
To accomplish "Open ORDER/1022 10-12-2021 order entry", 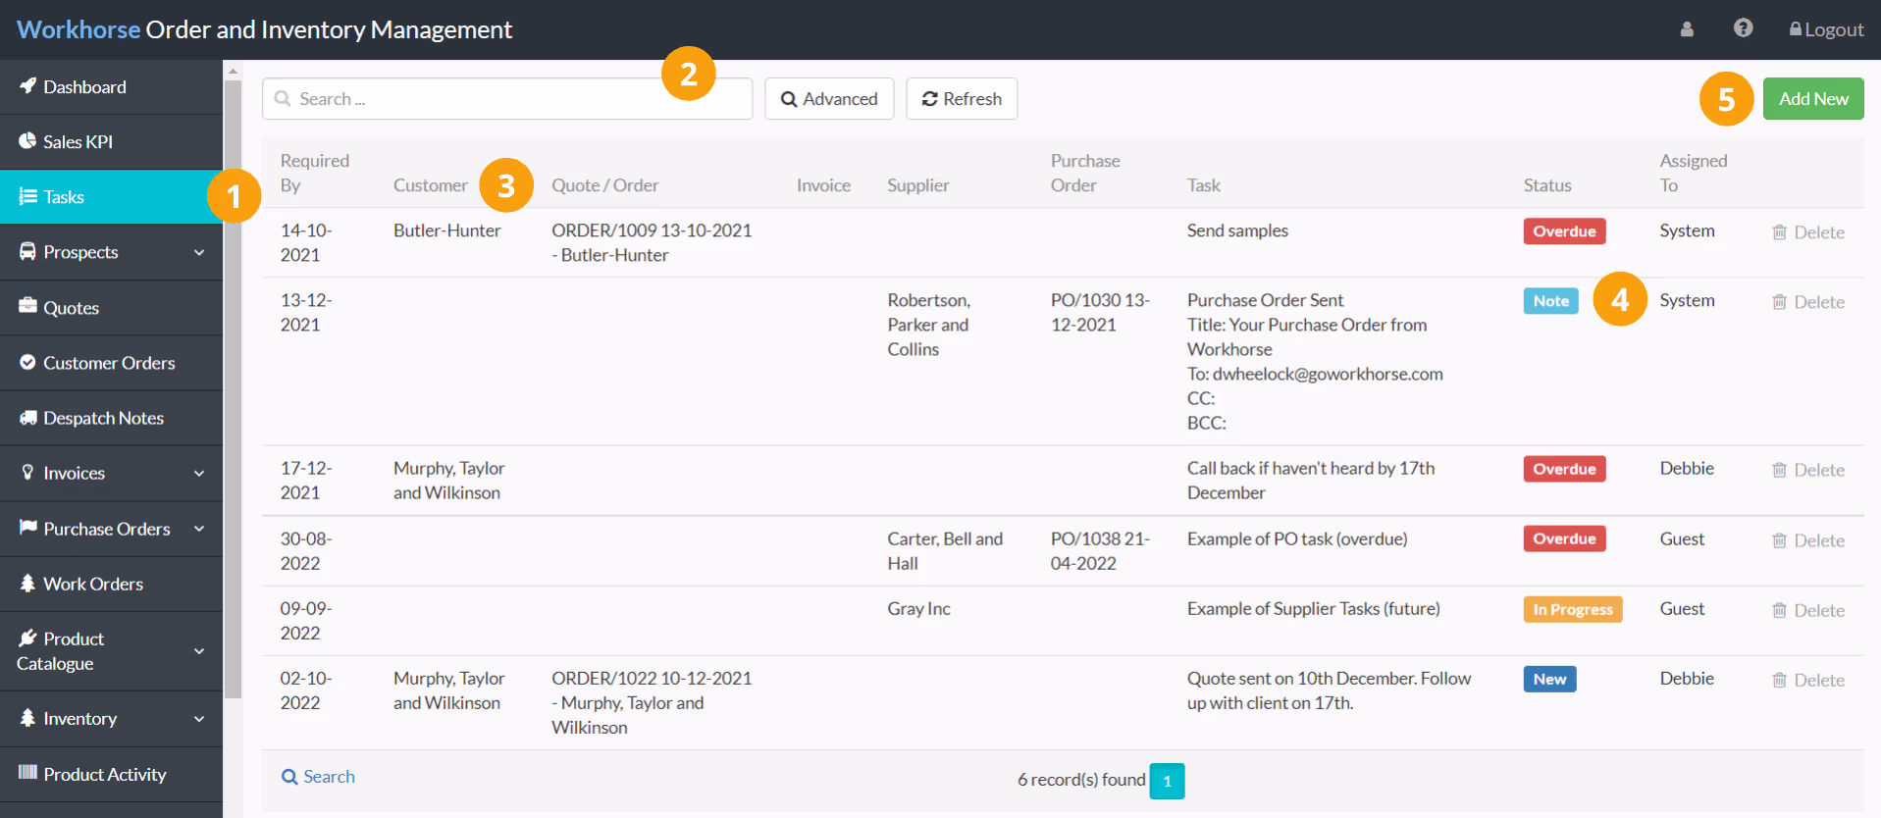I will tap(652, 702).
